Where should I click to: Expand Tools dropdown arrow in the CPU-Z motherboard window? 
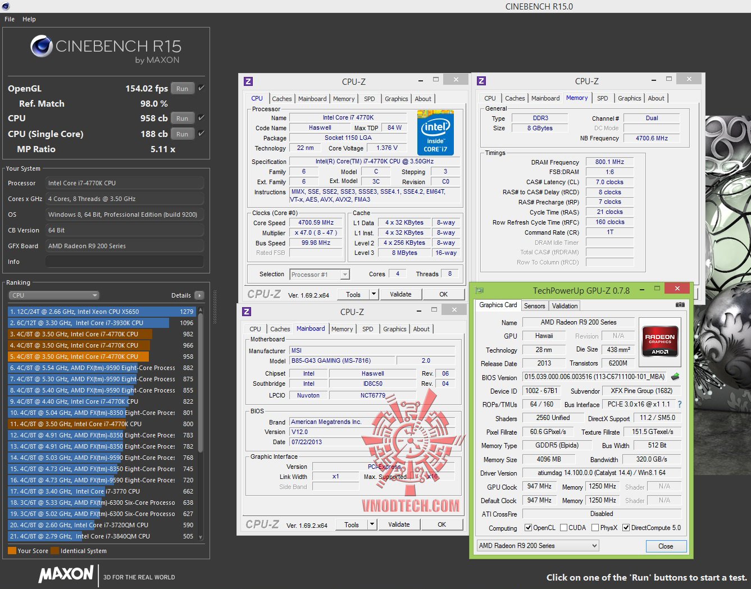pos(372,524)
